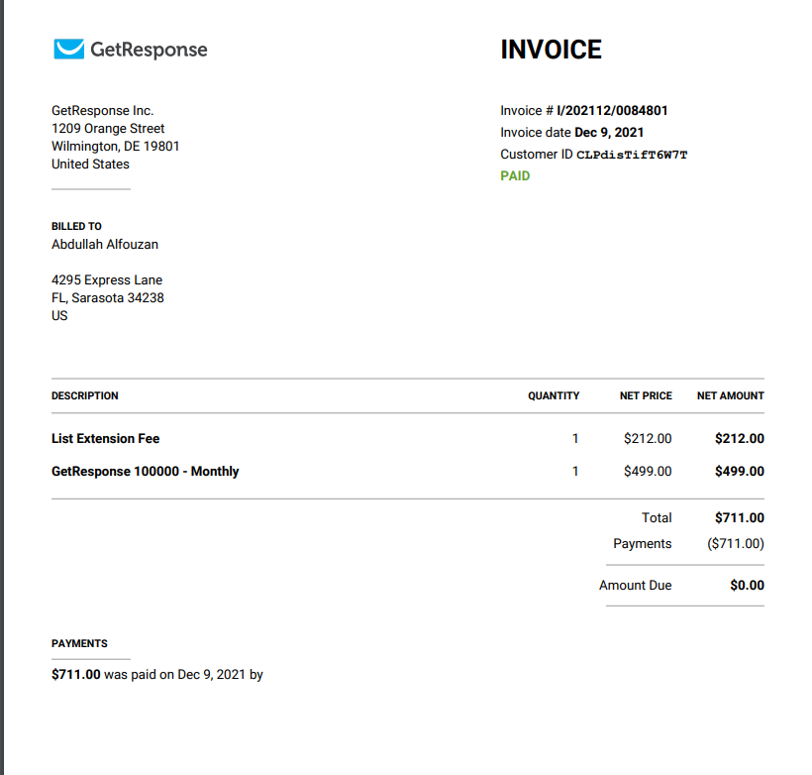Select quantity 1 for List Extension Fee
Viewport: 812px width, 775px height.
574,439
